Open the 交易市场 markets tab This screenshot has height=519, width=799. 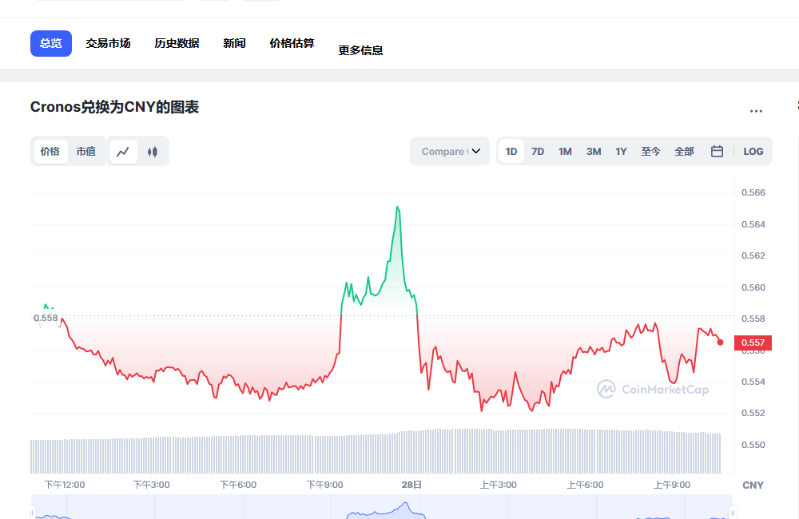108,43
